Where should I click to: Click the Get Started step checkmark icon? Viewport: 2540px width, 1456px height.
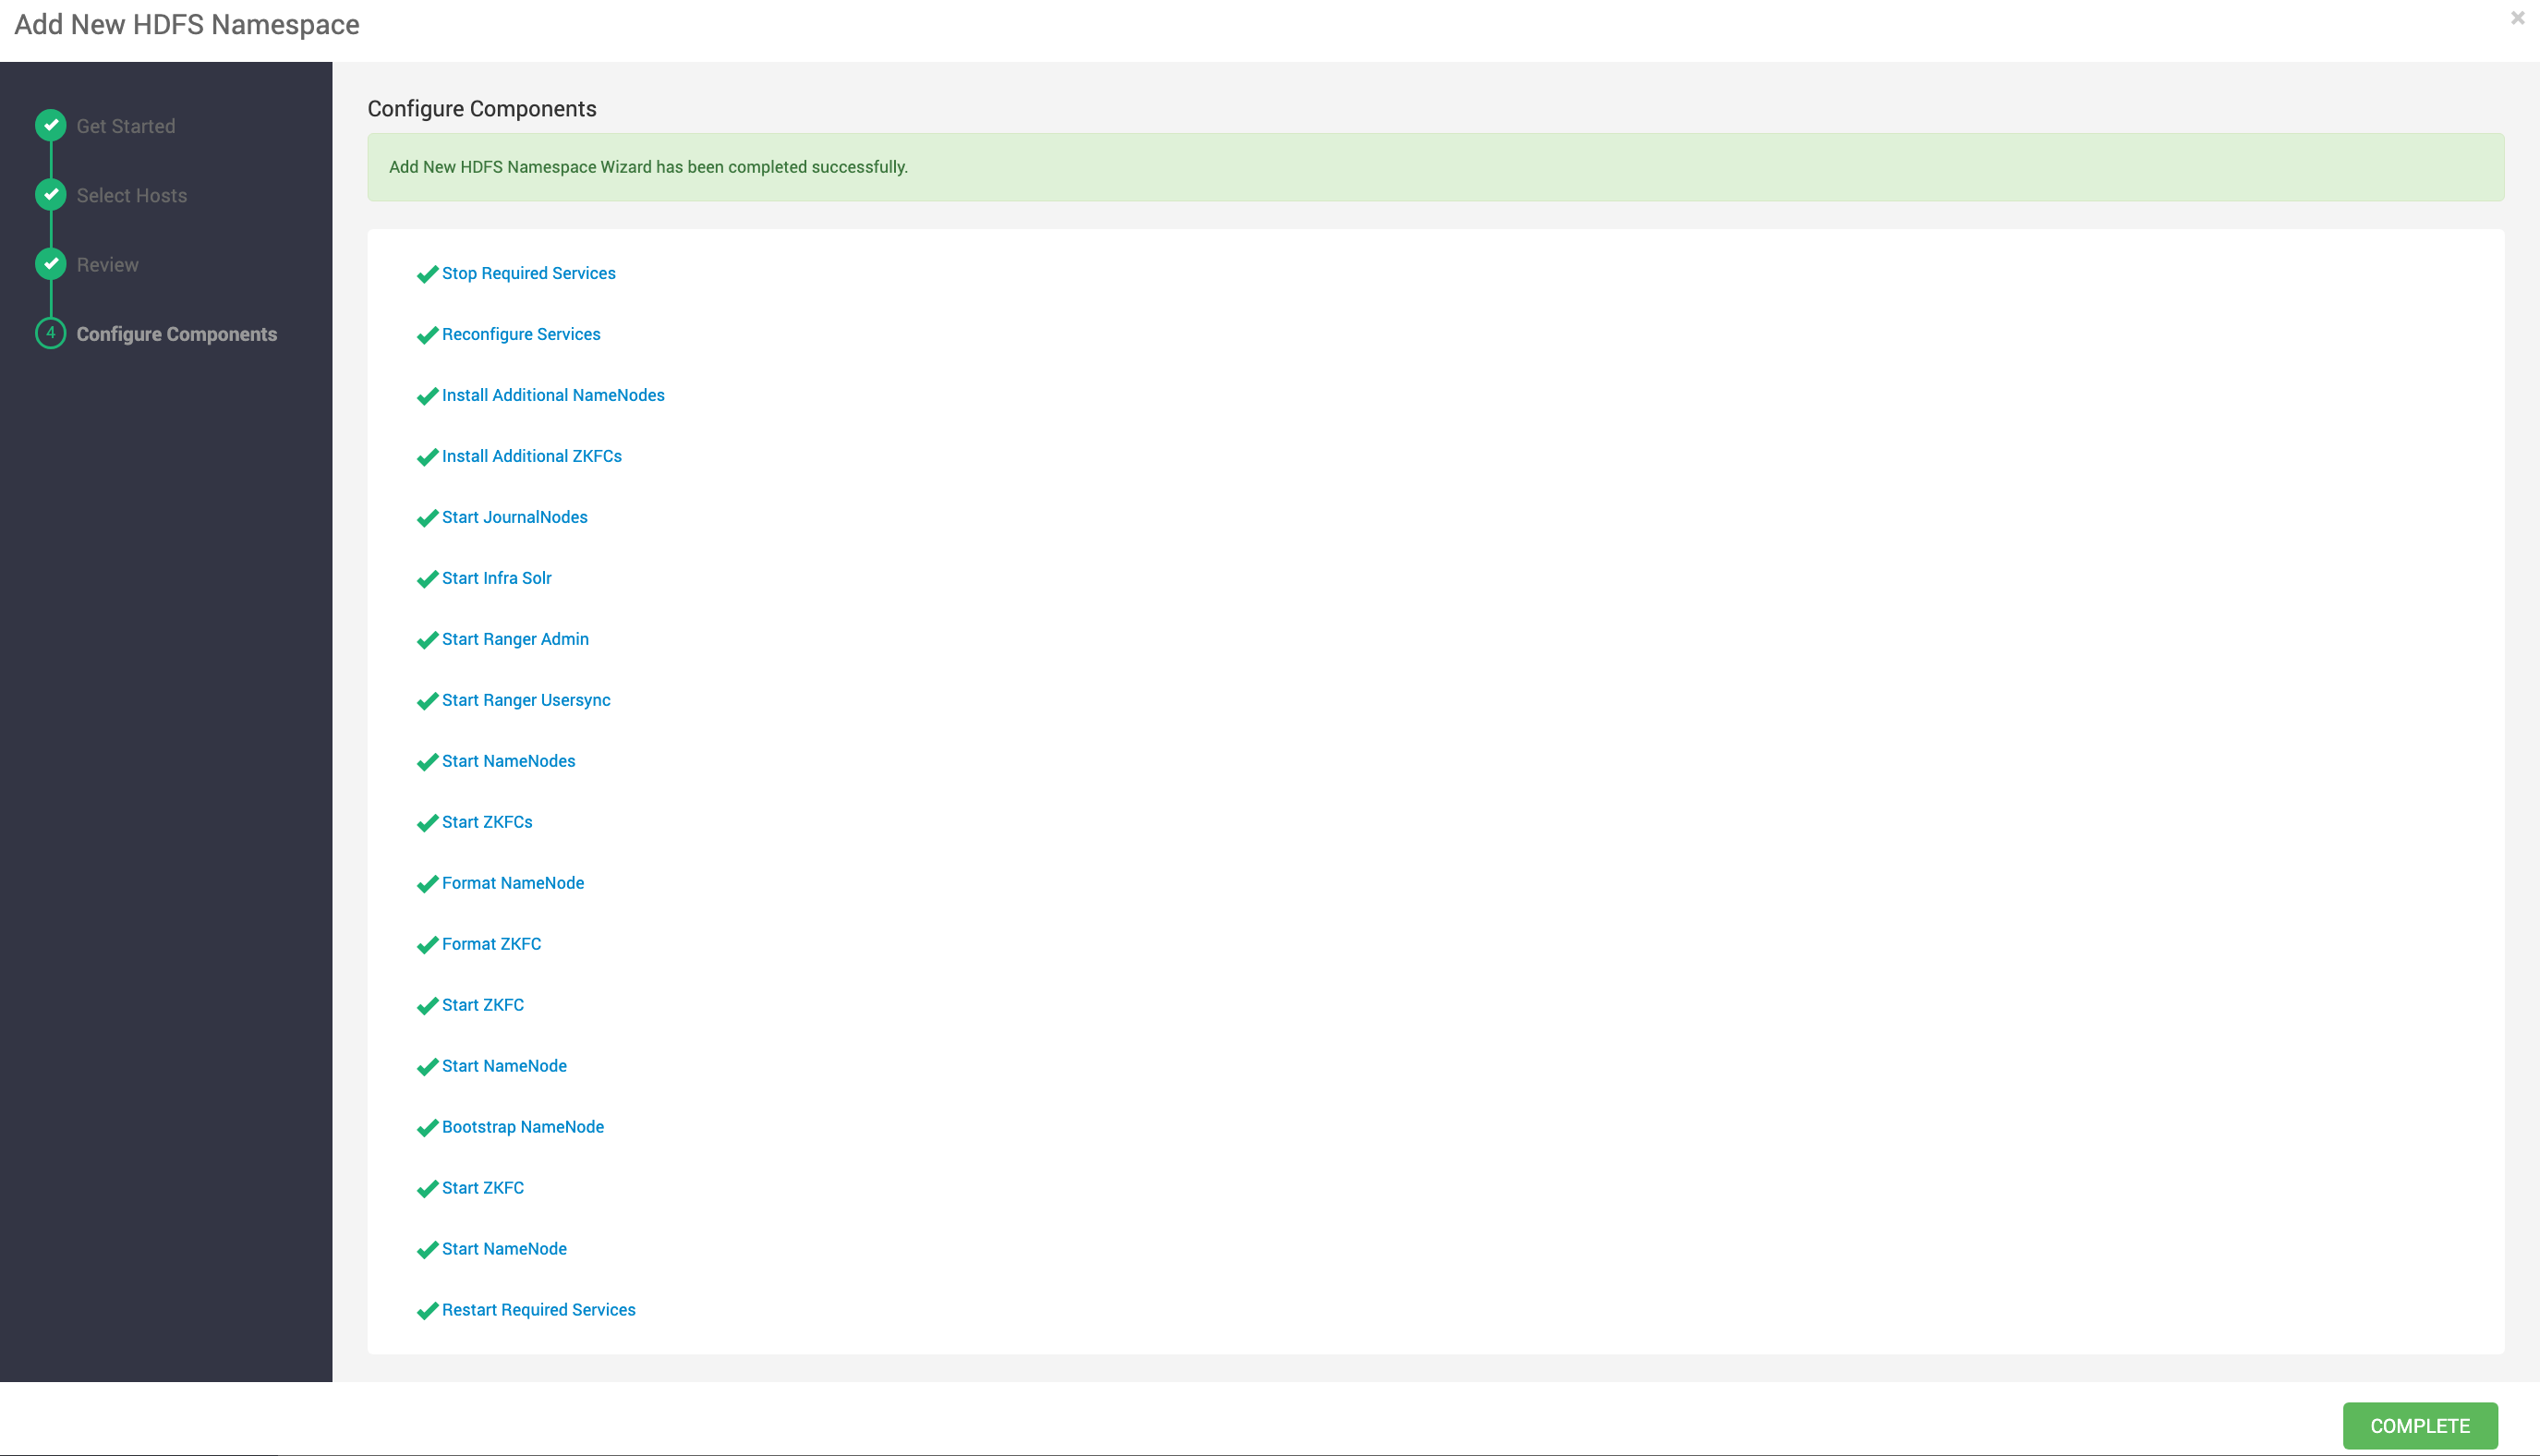pos(51,125)
